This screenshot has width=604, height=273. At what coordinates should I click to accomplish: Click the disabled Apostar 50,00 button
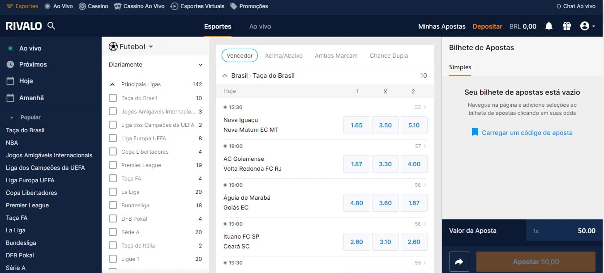click(536, 262)
